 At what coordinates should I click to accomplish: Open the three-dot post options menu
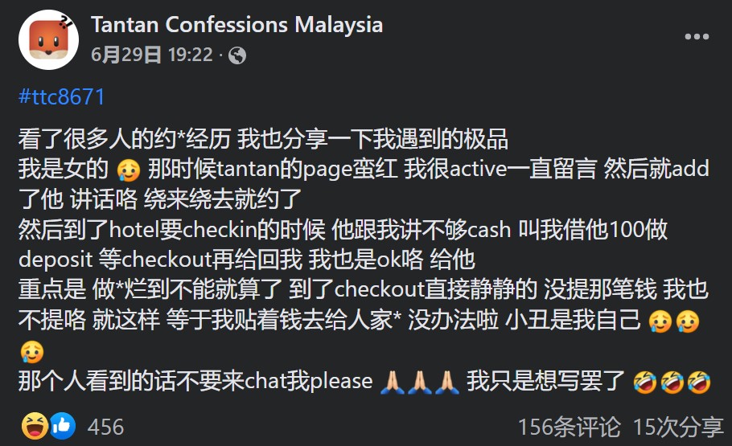click(697, 36)
